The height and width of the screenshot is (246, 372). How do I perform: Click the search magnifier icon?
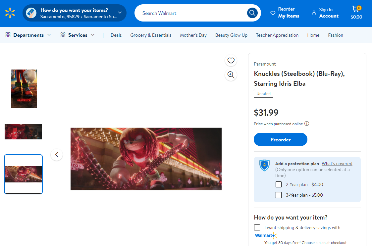tap(252, 13)
